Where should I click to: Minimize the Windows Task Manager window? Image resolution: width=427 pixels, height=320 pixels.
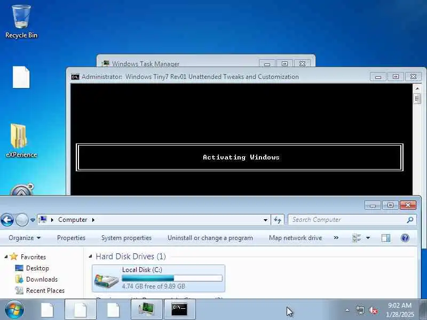tap(267, 63)
